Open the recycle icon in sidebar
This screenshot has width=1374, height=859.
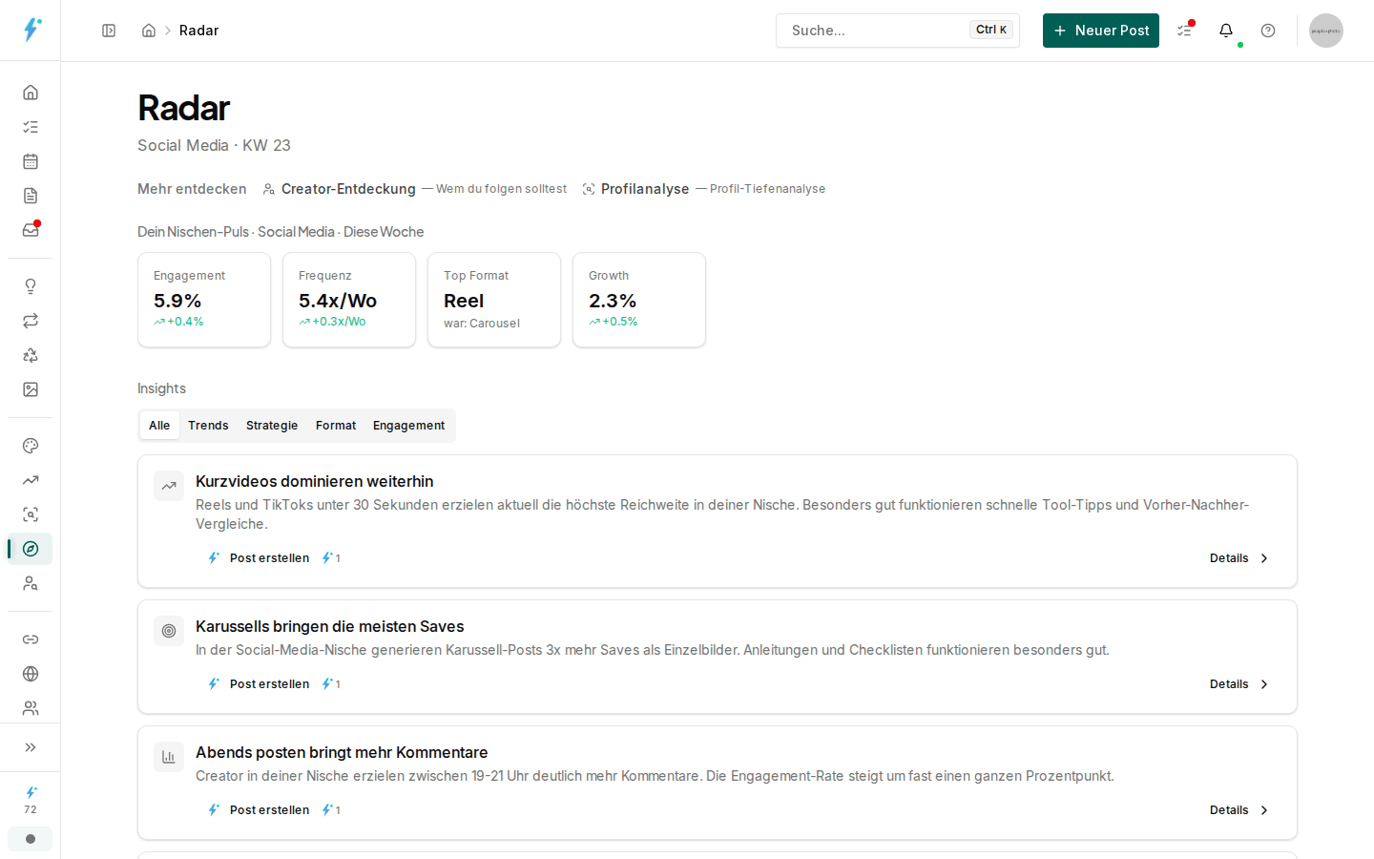31,355
